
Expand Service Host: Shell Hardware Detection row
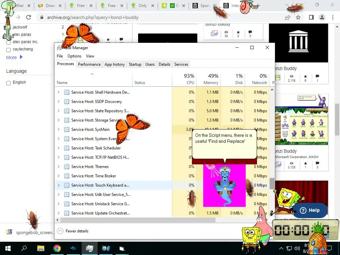point(58,92)
